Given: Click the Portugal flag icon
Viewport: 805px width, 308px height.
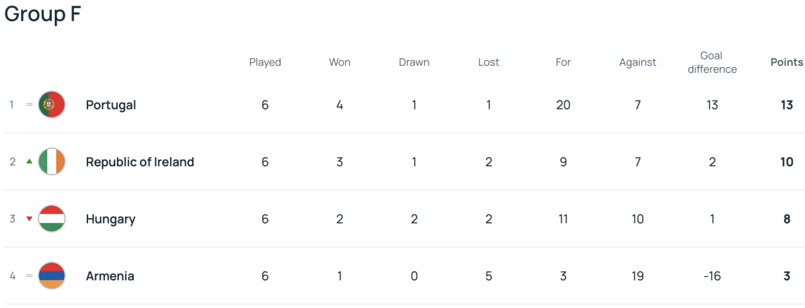Looking at the screenshot, I should [x=52, y=105].
